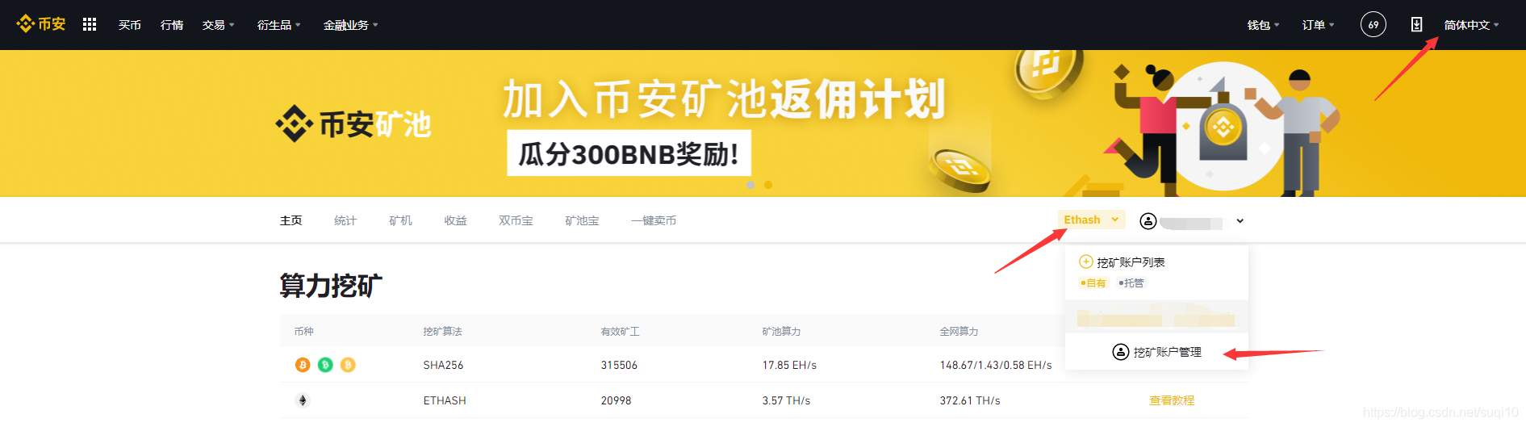1526x427 pixels.
Task: Click the 315506 active workers value
Action: tap(619, 365)
